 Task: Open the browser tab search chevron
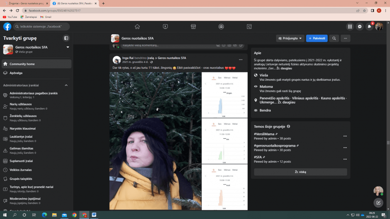357,3
